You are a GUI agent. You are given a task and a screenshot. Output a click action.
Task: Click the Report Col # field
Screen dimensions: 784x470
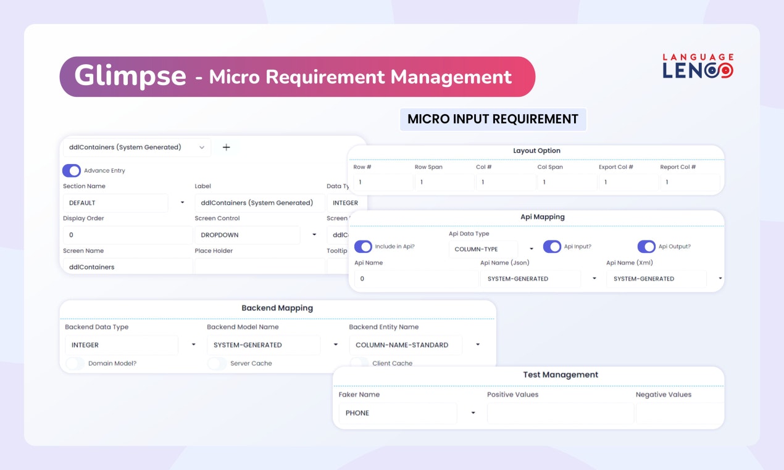(690, 183)
